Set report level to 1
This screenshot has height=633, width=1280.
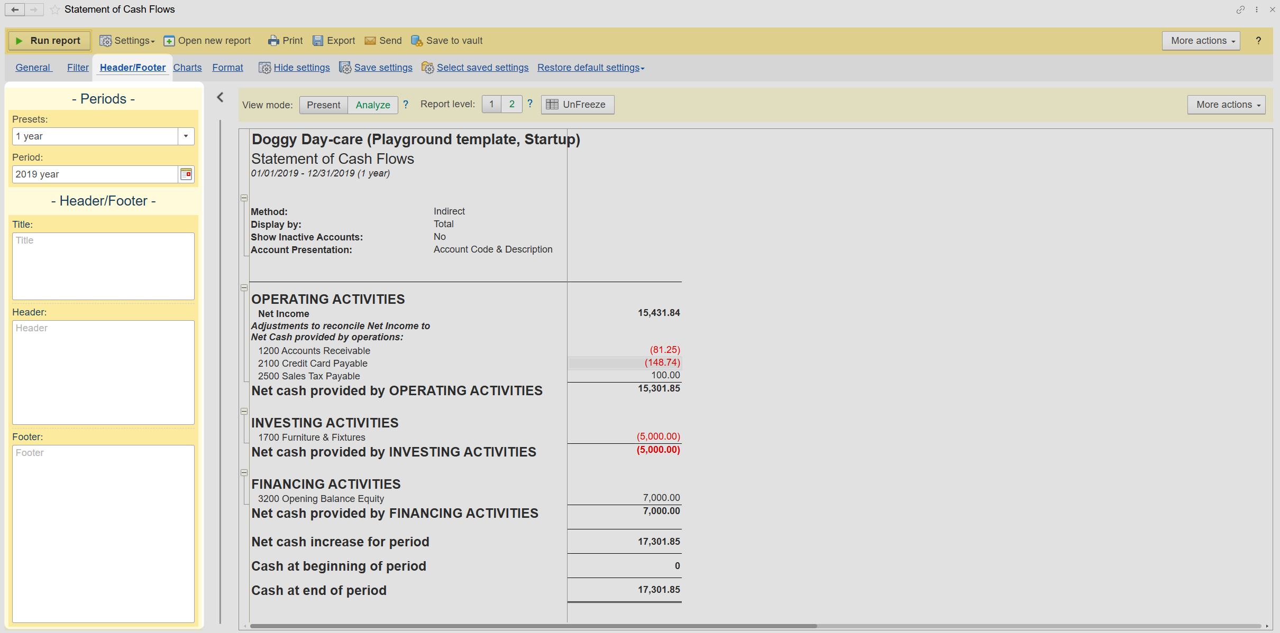pos(491,104)
